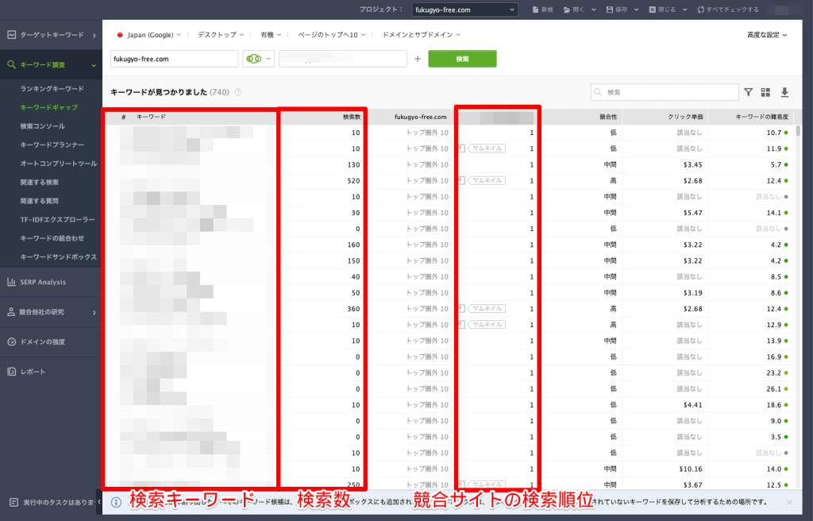Select キーワードサンドボックス in the sidebar

point(58,257)
